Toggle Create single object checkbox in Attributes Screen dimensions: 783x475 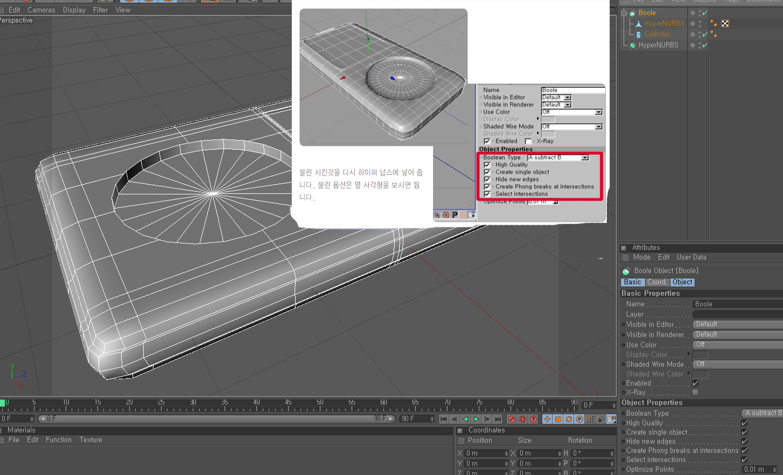click(x=744, y=432)
